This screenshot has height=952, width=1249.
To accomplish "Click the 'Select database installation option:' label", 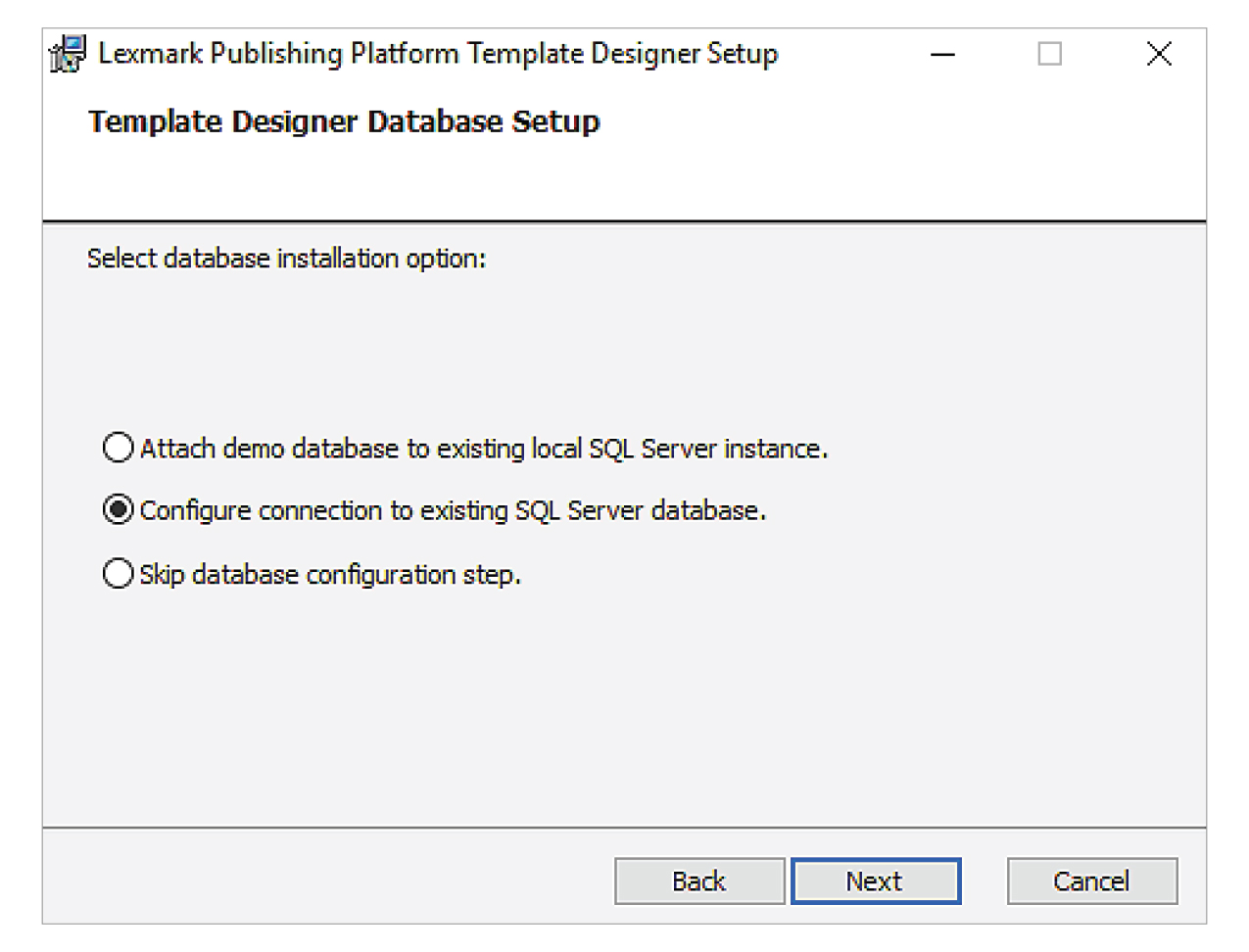I will pyautogui.click(x=286, y=259).
